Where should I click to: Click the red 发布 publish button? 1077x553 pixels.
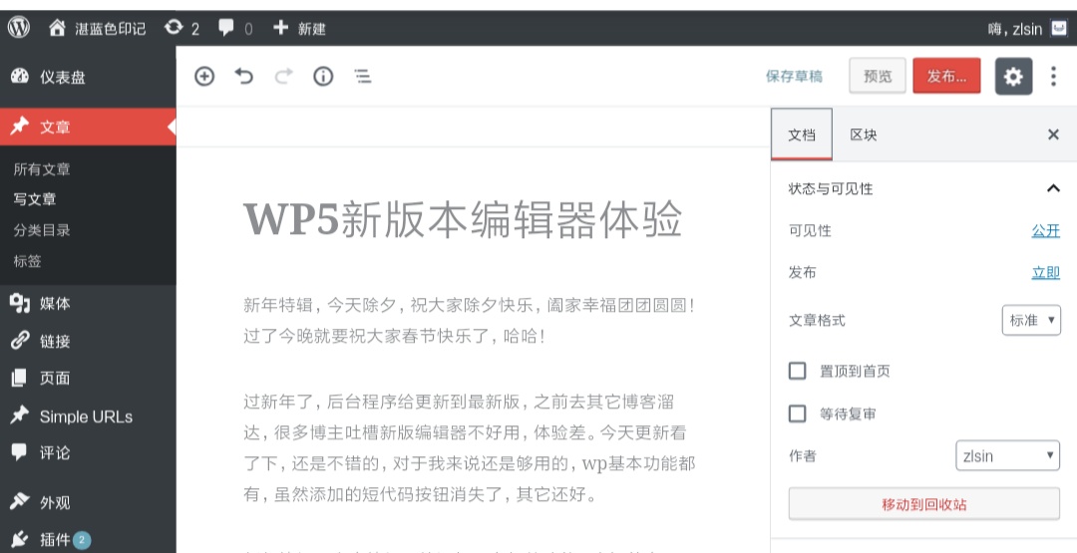(946, 76)
